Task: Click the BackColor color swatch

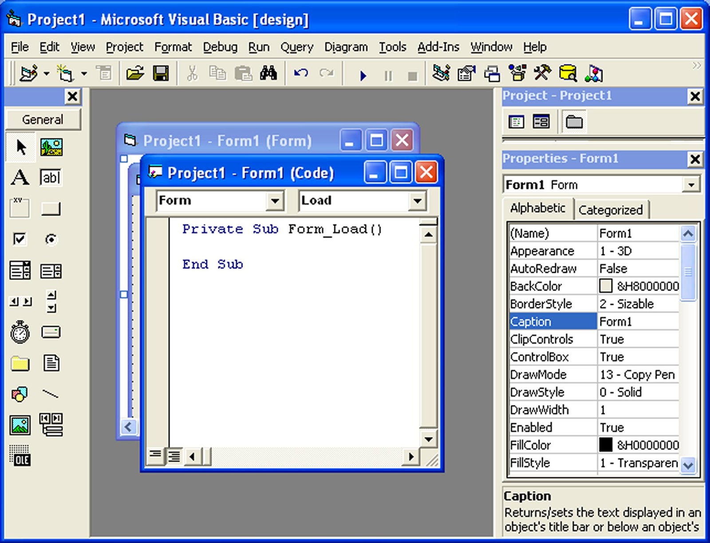Action: [606, 286]
